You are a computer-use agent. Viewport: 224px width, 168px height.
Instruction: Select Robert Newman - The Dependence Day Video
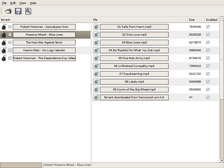[44, 58]
